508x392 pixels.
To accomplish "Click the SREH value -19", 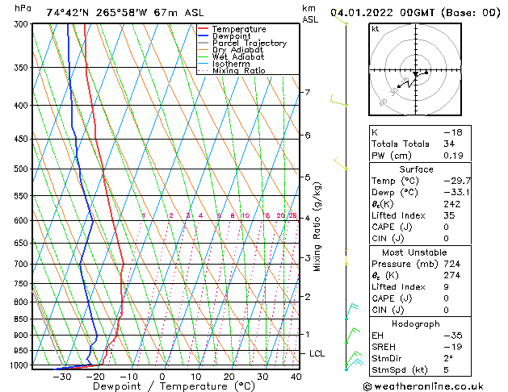I will tap(453, 347).
